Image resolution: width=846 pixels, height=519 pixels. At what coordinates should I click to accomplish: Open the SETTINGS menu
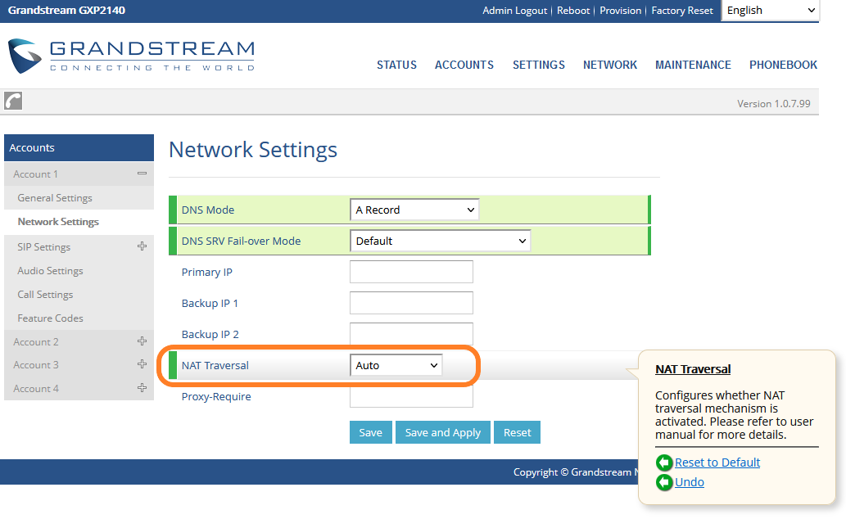pos(538,65)
